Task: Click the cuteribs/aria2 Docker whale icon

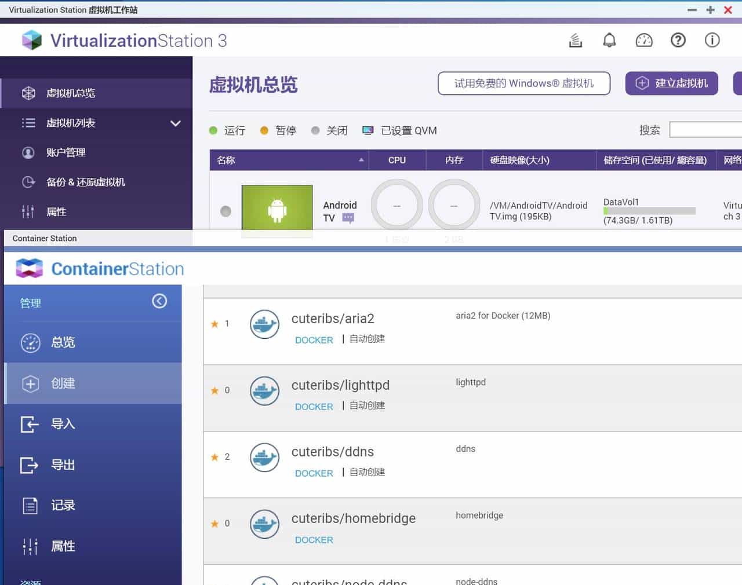Action: (x=264, y=324)
